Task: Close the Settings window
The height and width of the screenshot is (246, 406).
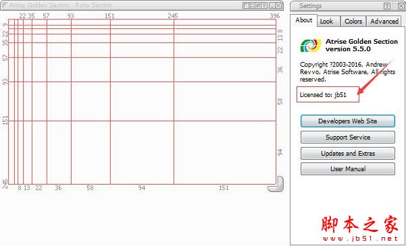Action: [401, 6]
